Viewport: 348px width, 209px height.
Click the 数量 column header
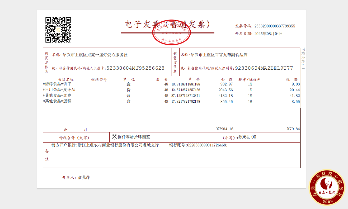(162, 79)
